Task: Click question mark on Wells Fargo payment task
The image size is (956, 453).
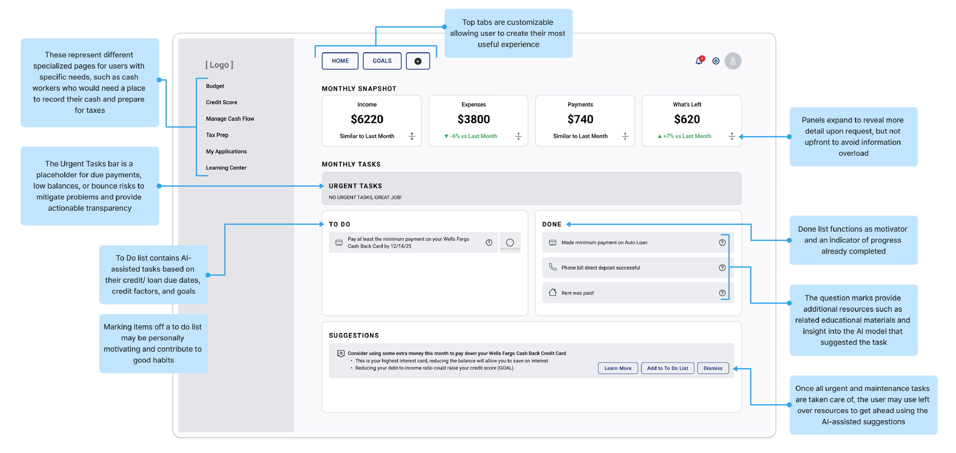Action: (x=488, y=242)
